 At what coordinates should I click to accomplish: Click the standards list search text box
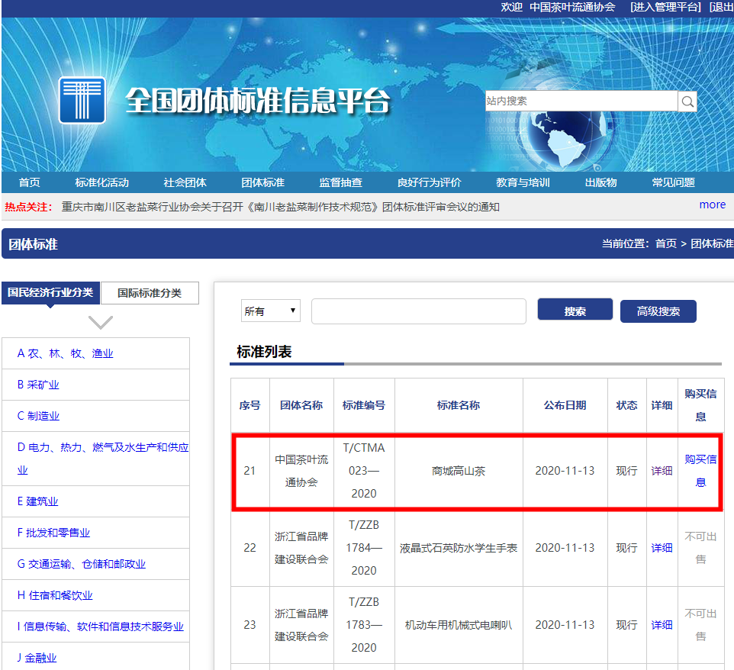(418, 311)
